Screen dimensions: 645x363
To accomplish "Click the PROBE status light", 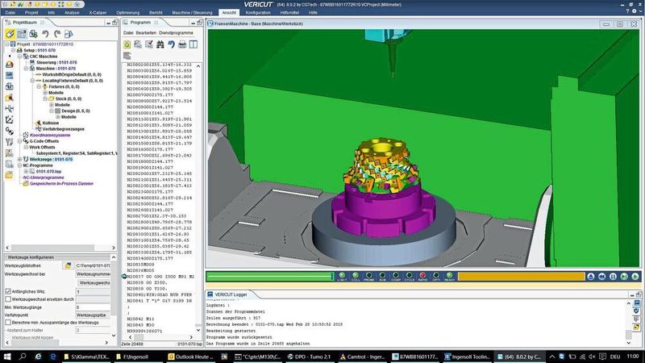I will pos(369,276).
